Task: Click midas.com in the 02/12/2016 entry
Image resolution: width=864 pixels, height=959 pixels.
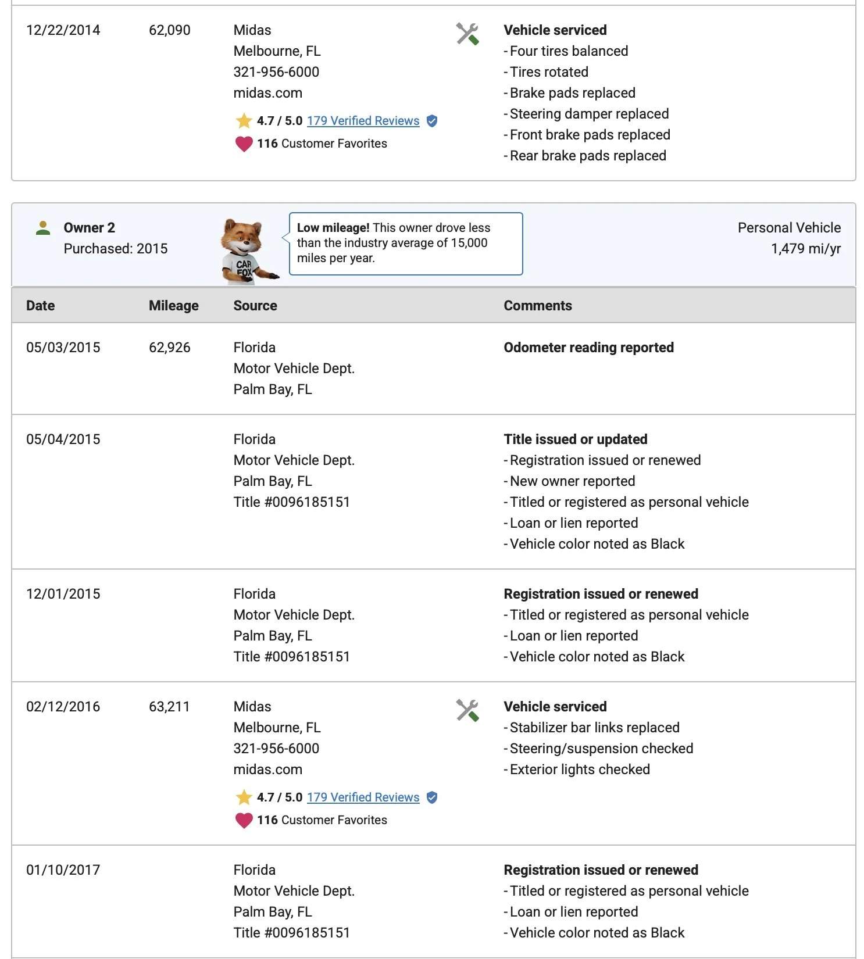Action: (x=267, y=770)
